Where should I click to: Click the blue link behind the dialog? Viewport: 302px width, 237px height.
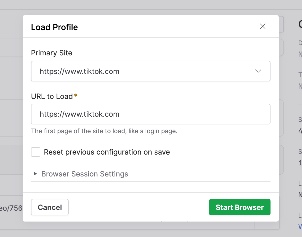click(300, 227)
